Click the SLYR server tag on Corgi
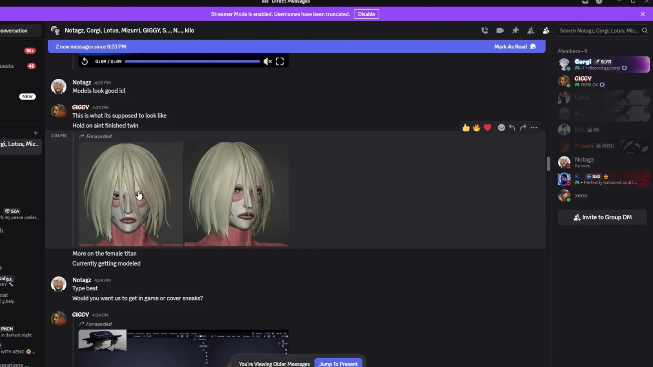Viewport: 653px width, 367px height. [603, 62]
